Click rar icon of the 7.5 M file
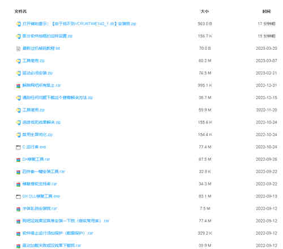Screen dimensions: 283x249 click(x=18, y=209)
